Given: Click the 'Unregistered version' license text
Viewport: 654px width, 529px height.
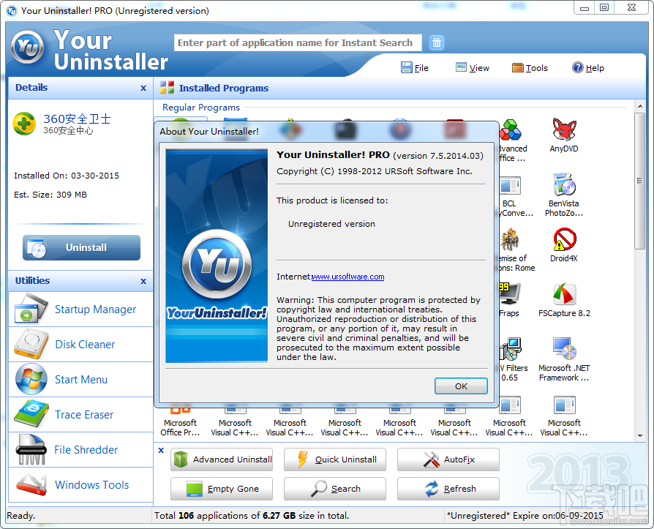Looking at the screenshot, I should pyautogui.click(x=331, y=224).
